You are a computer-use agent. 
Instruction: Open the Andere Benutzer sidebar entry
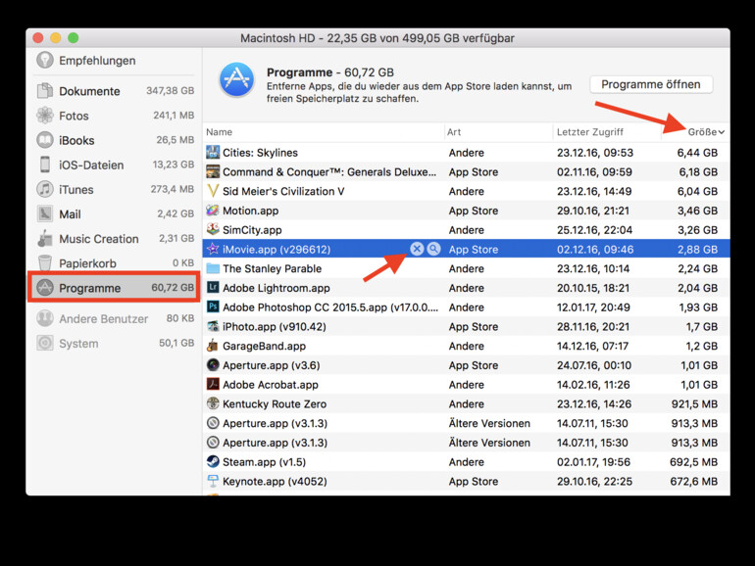point(115,319)
